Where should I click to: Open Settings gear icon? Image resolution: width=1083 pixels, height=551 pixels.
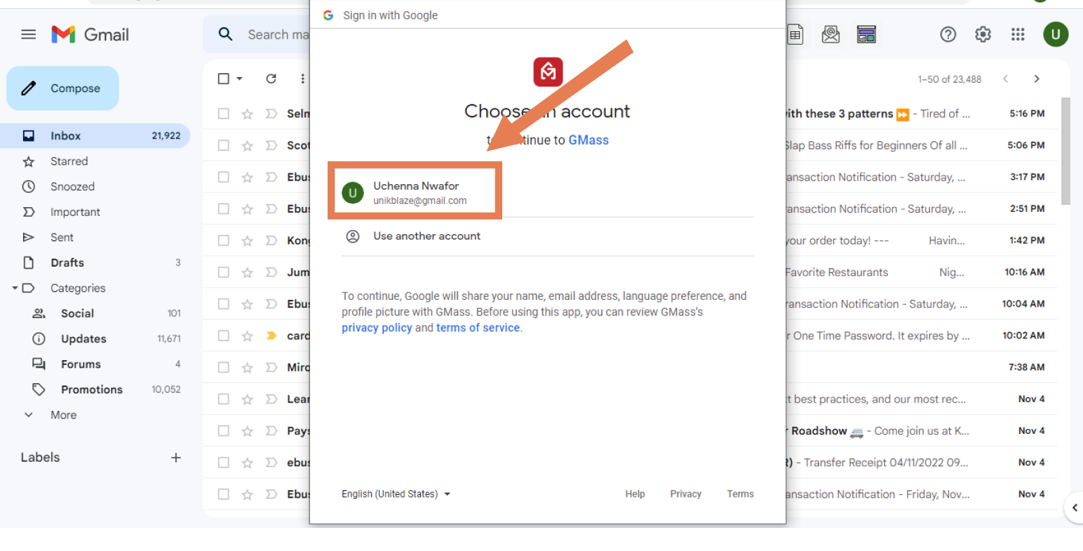coord(983,35)
